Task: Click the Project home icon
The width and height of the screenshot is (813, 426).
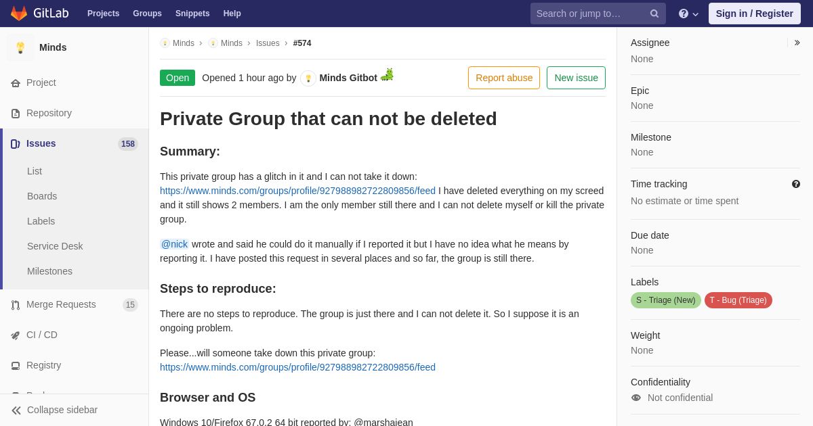Action: [16, 83]
